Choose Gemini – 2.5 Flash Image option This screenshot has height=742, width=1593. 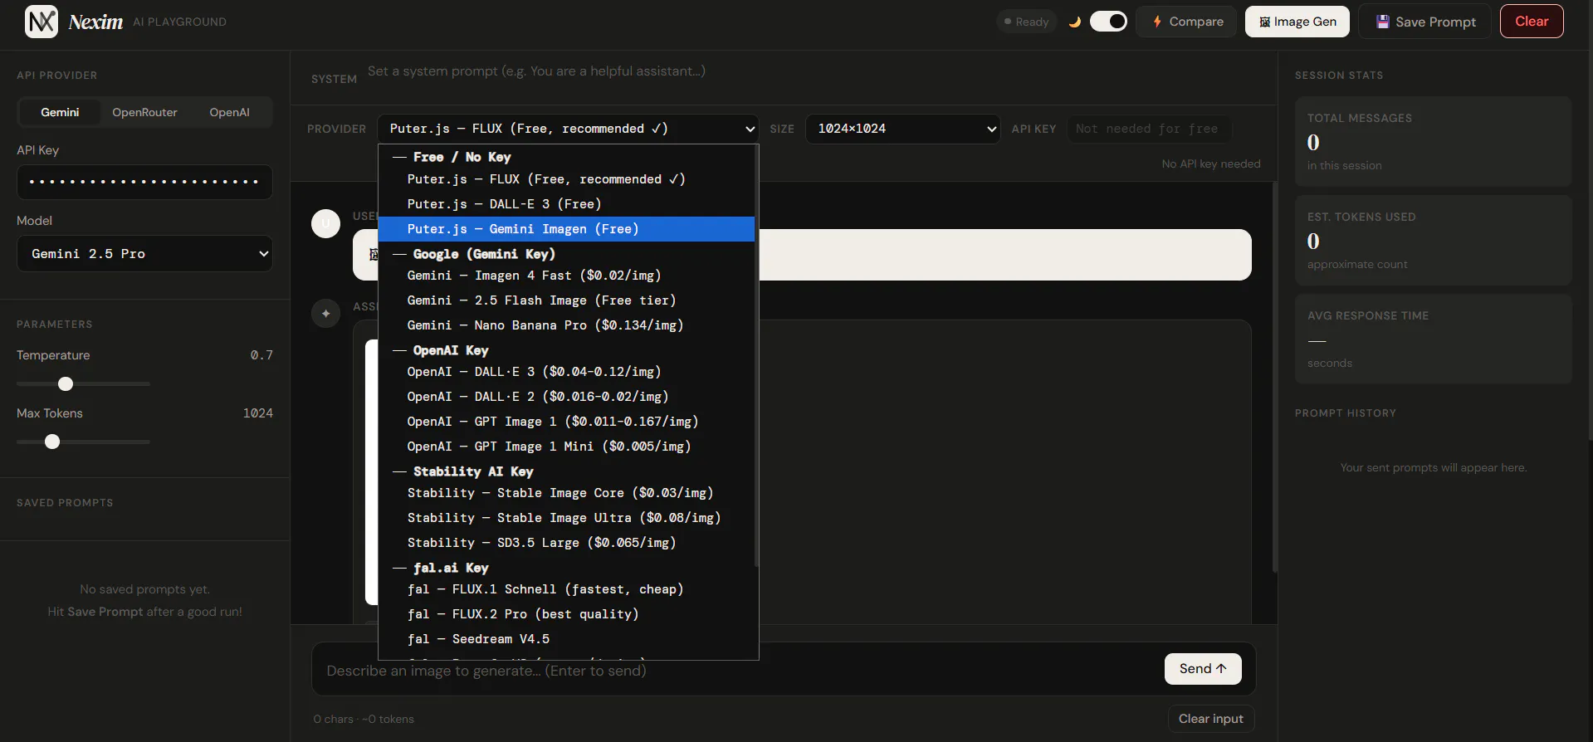[x=566, y=300]
